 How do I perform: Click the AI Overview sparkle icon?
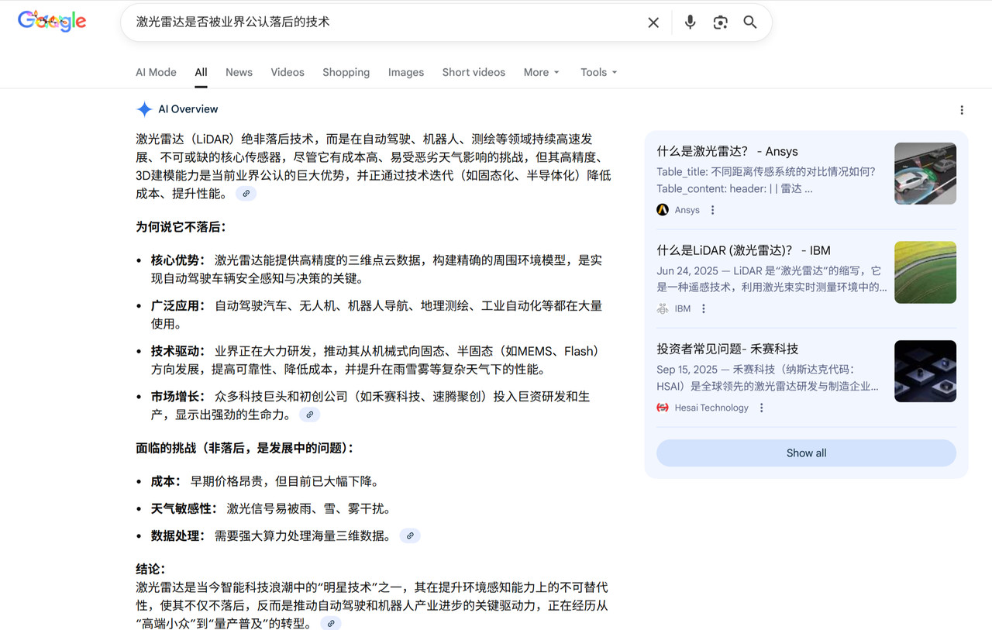pyautogui.click(x=145, y=108)
